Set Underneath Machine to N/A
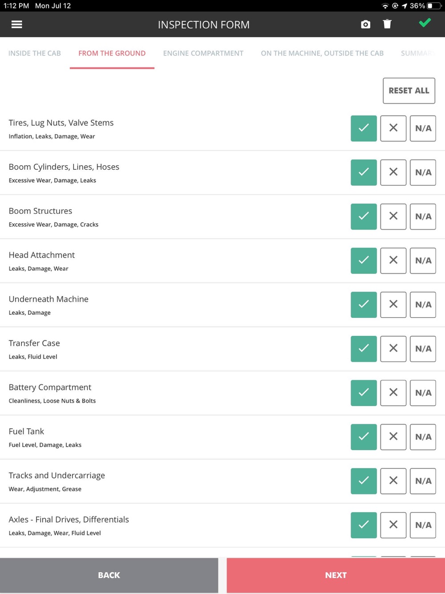Image resolution: width=445 pixels, height=594 pixels. [x=423, y=305]
